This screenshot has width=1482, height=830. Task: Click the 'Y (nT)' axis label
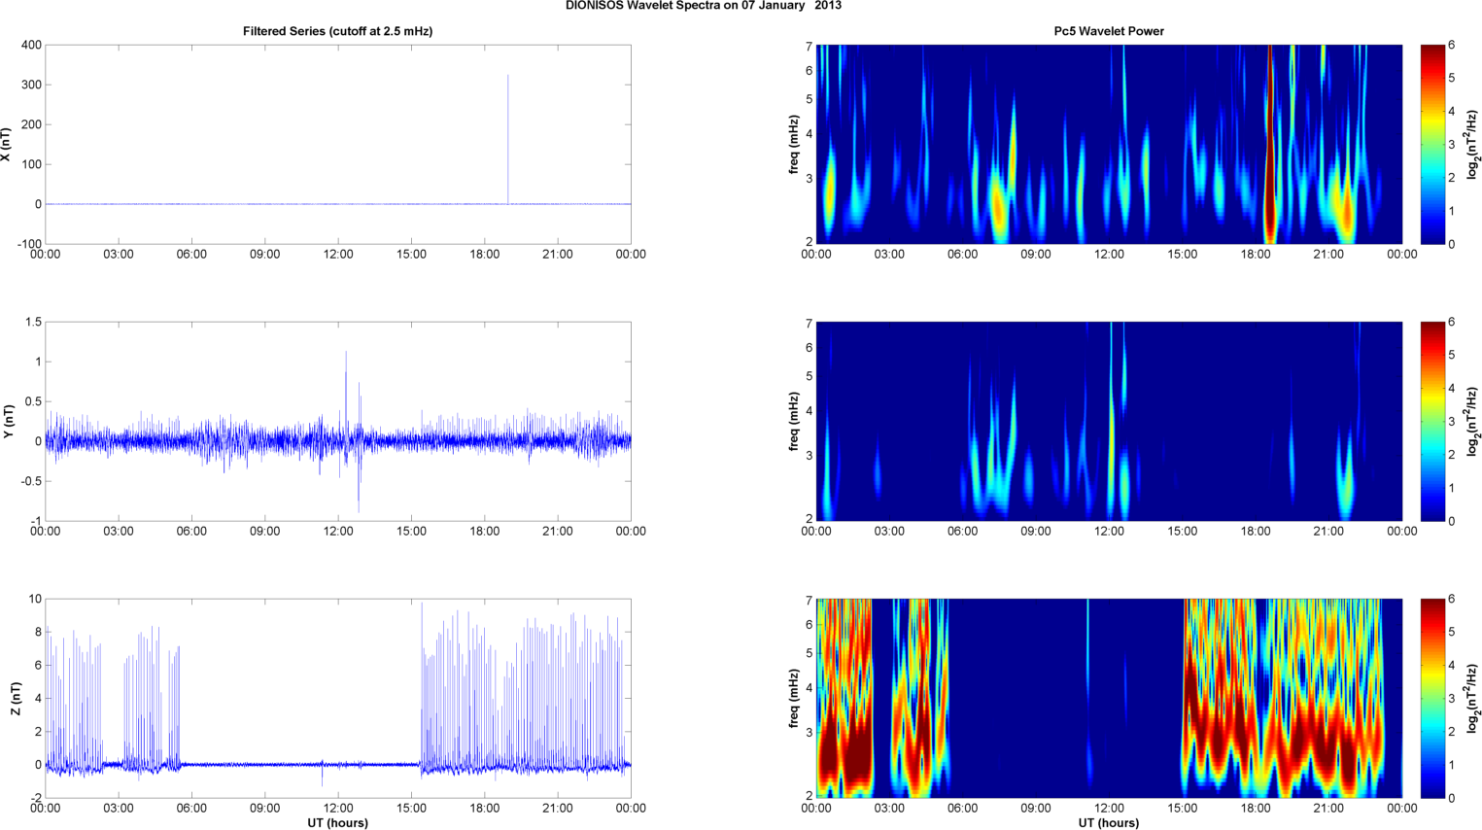pyautogui.click(x=7, y=421)
